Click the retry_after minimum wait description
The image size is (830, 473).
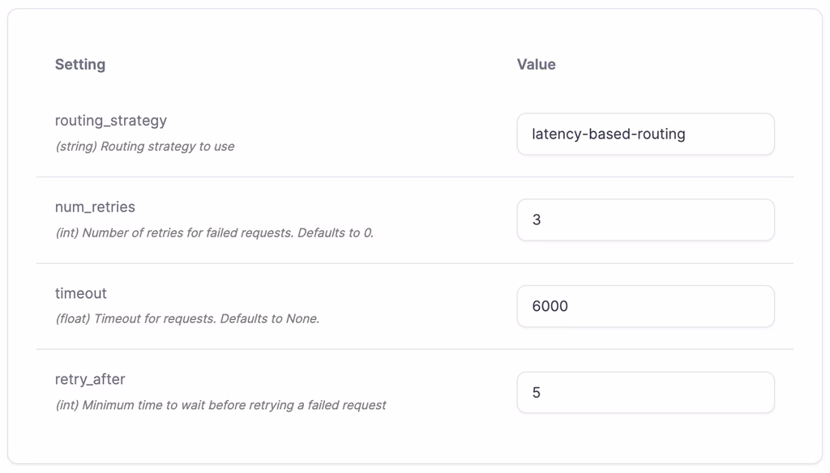(220, 405)
